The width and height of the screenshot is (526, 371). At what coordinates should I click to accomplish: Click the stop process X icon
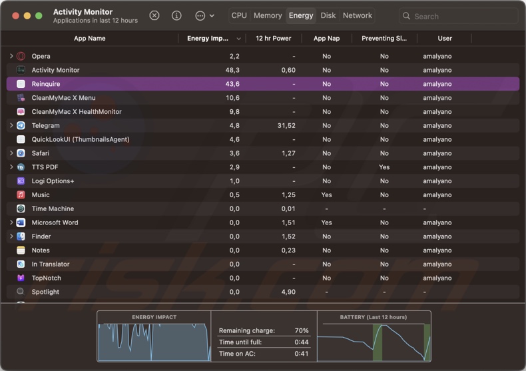pyautogui.click(x=154, y=15)
